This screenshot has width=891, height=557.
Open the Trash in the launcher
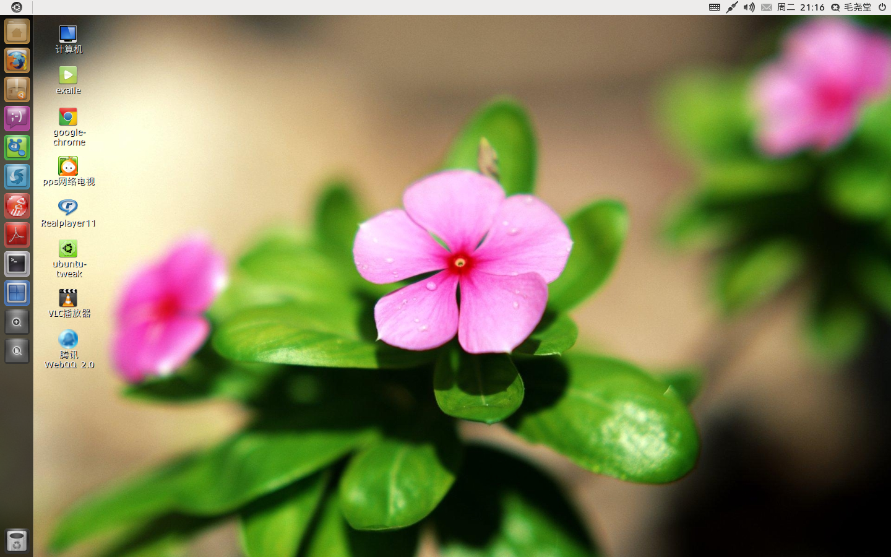pyautogui.click(x=17, y=541)
